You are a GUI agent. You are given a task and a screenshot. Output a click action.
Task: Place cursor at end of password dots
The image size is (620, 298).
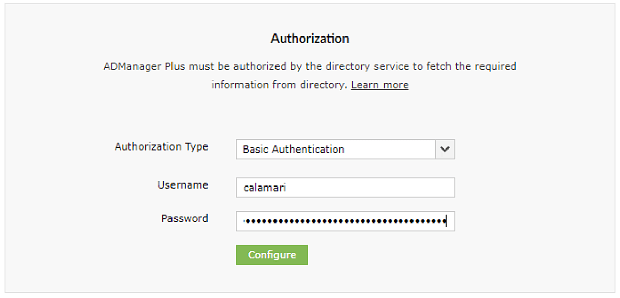coord(446,221)
